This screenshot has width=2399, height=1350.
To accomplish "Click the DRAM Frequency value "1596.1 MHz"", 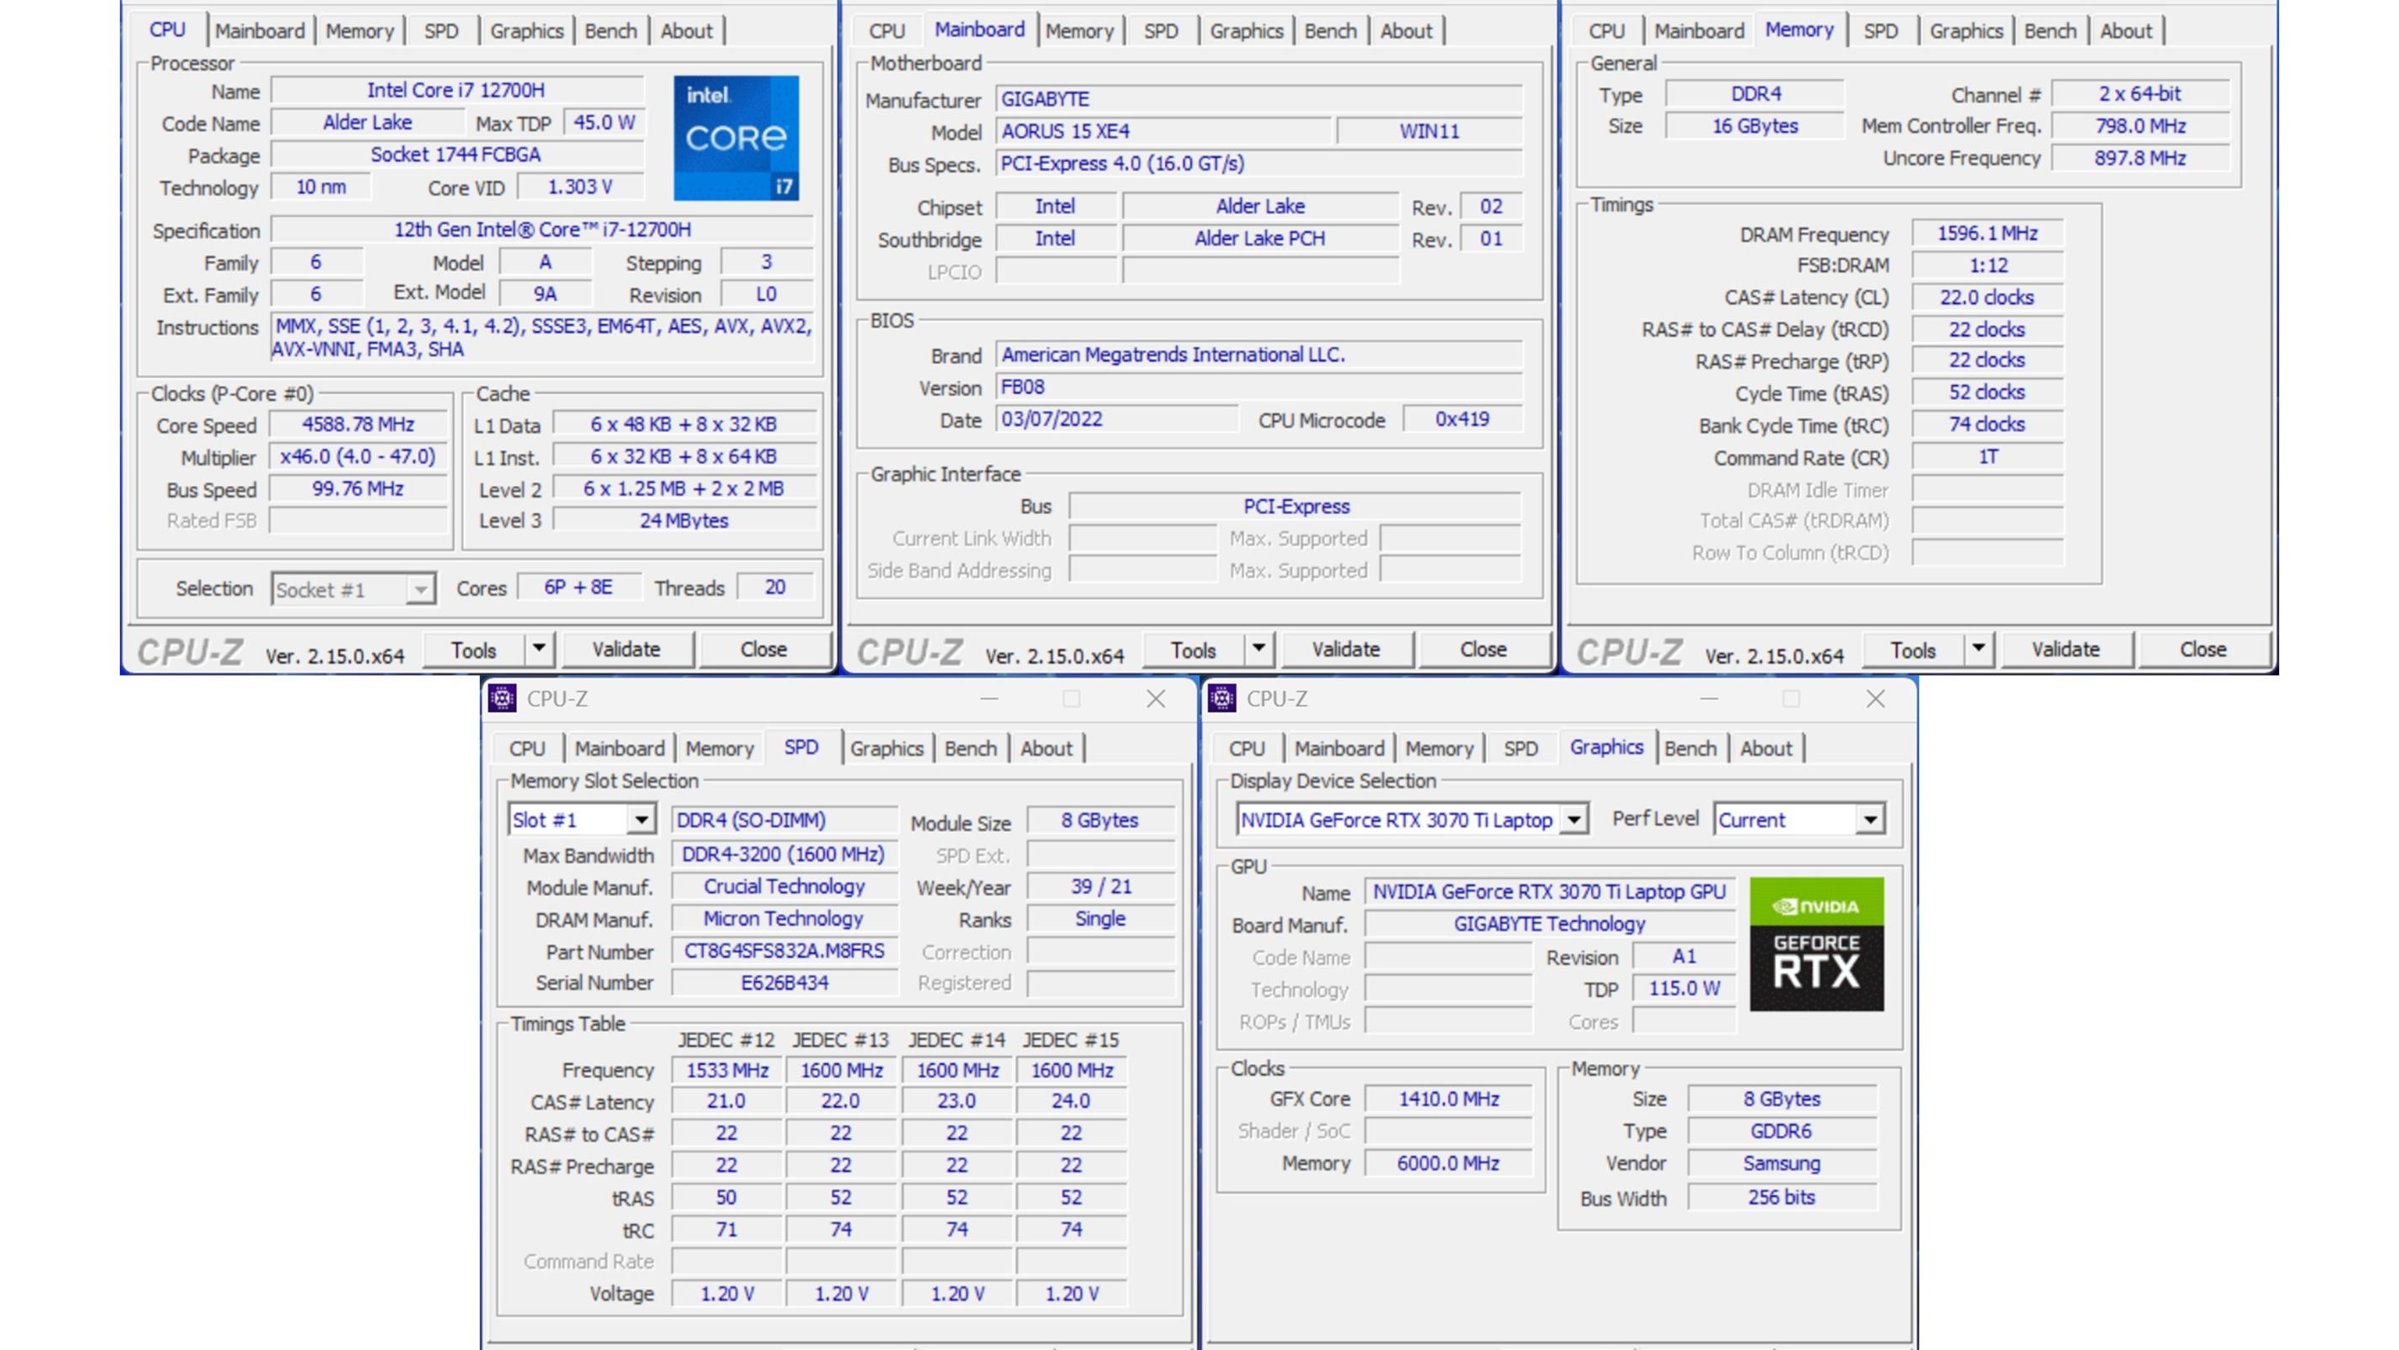I will pos(1987,233).
